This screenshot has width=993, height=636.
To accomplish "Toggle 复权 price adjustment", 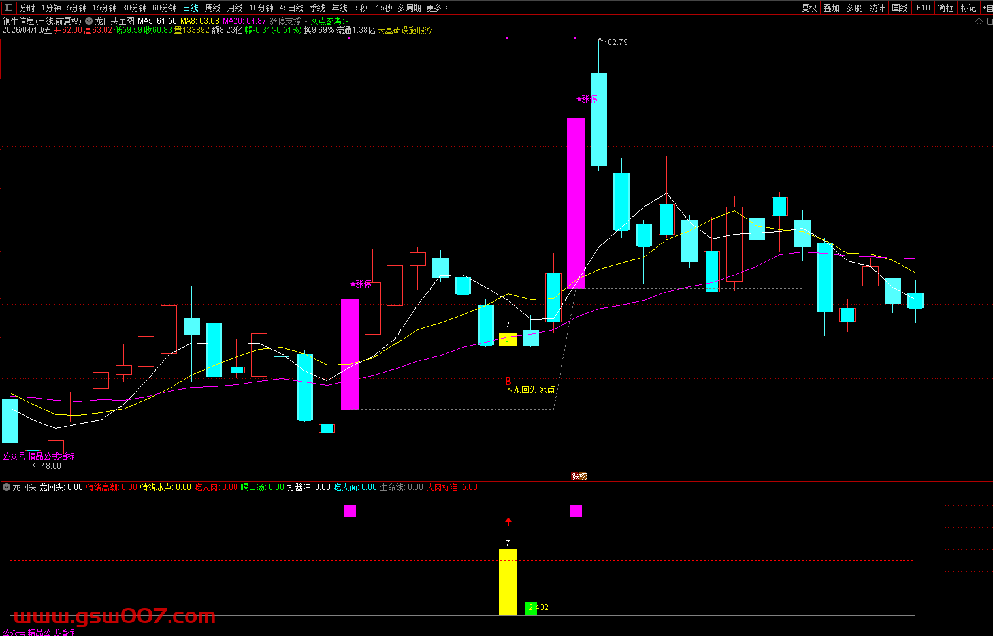I will [x=809, y=8].
